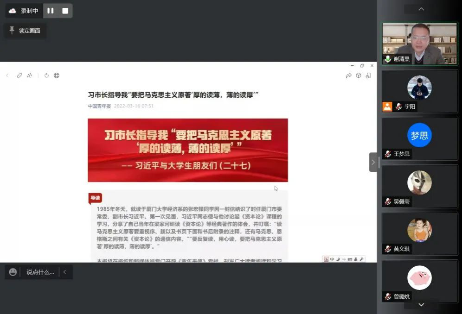462x314 pixels.
Task: Go back using the article back arrow
Action: click(x=7, y=75)
